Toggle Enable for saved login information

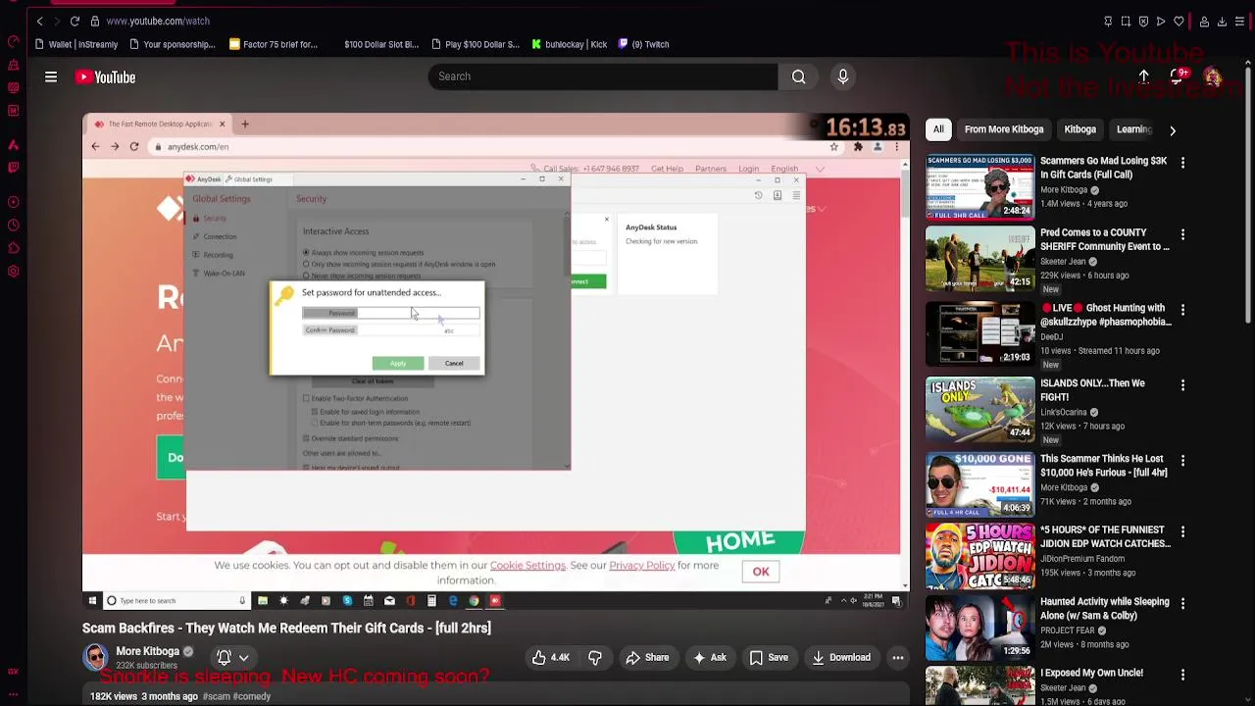click(314, 412)
